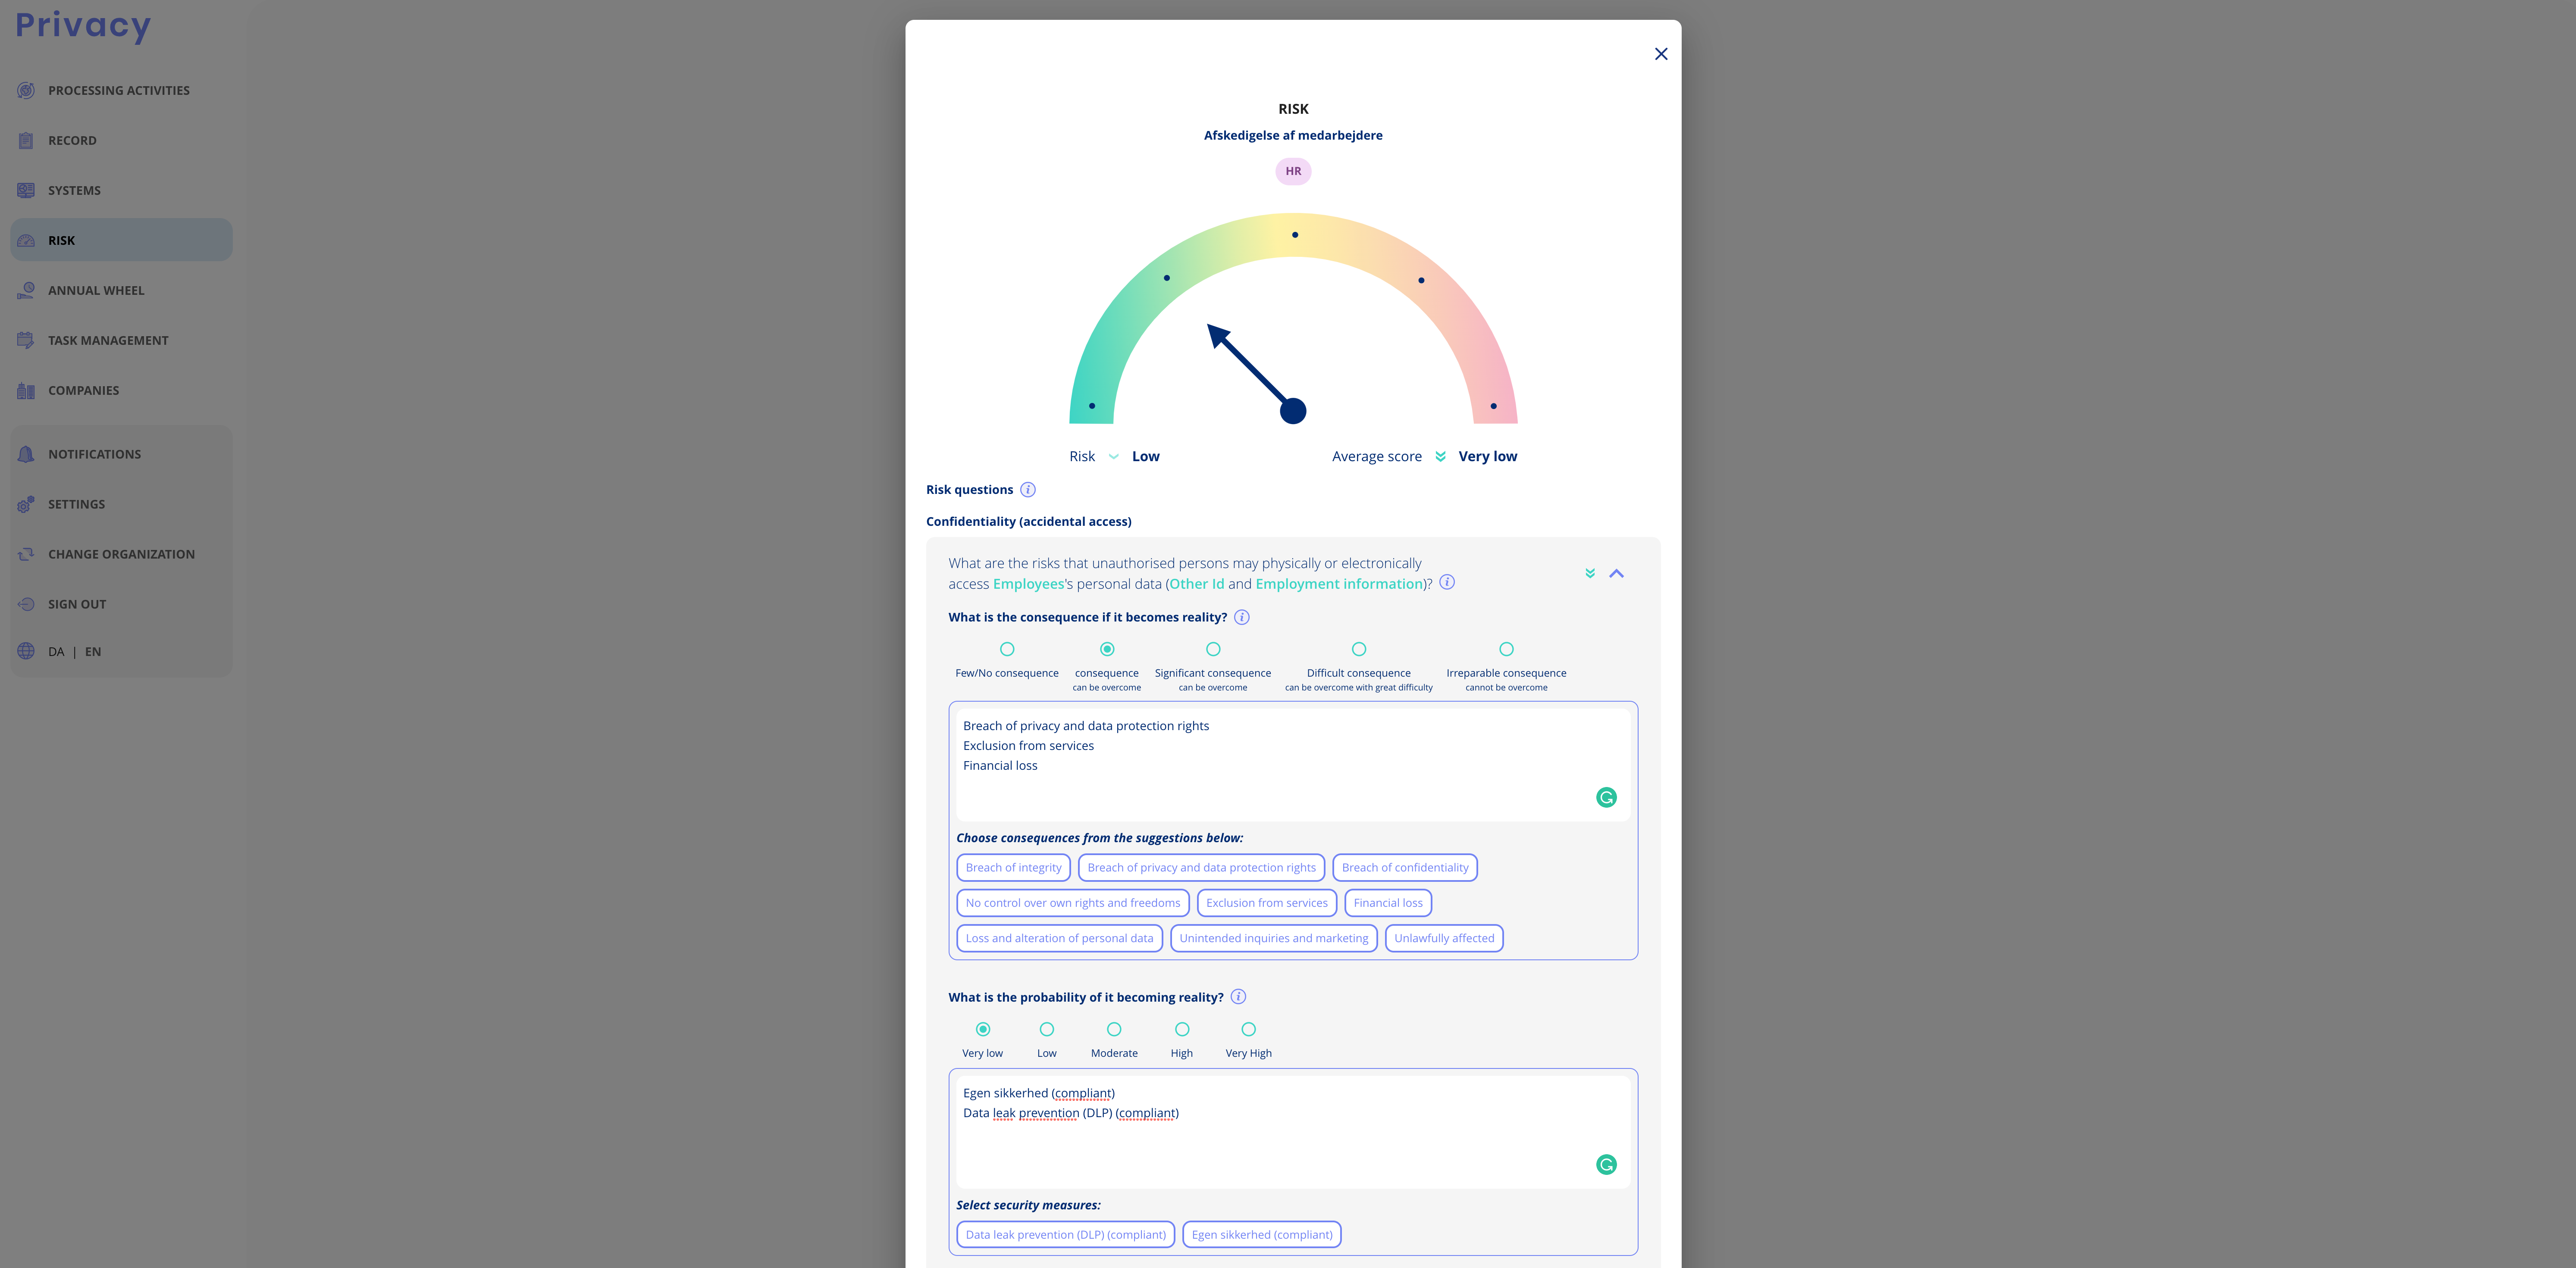Screen dimensions: 2576x1268
Task: Select High probability radio button
Action: click(1182, 1029)
